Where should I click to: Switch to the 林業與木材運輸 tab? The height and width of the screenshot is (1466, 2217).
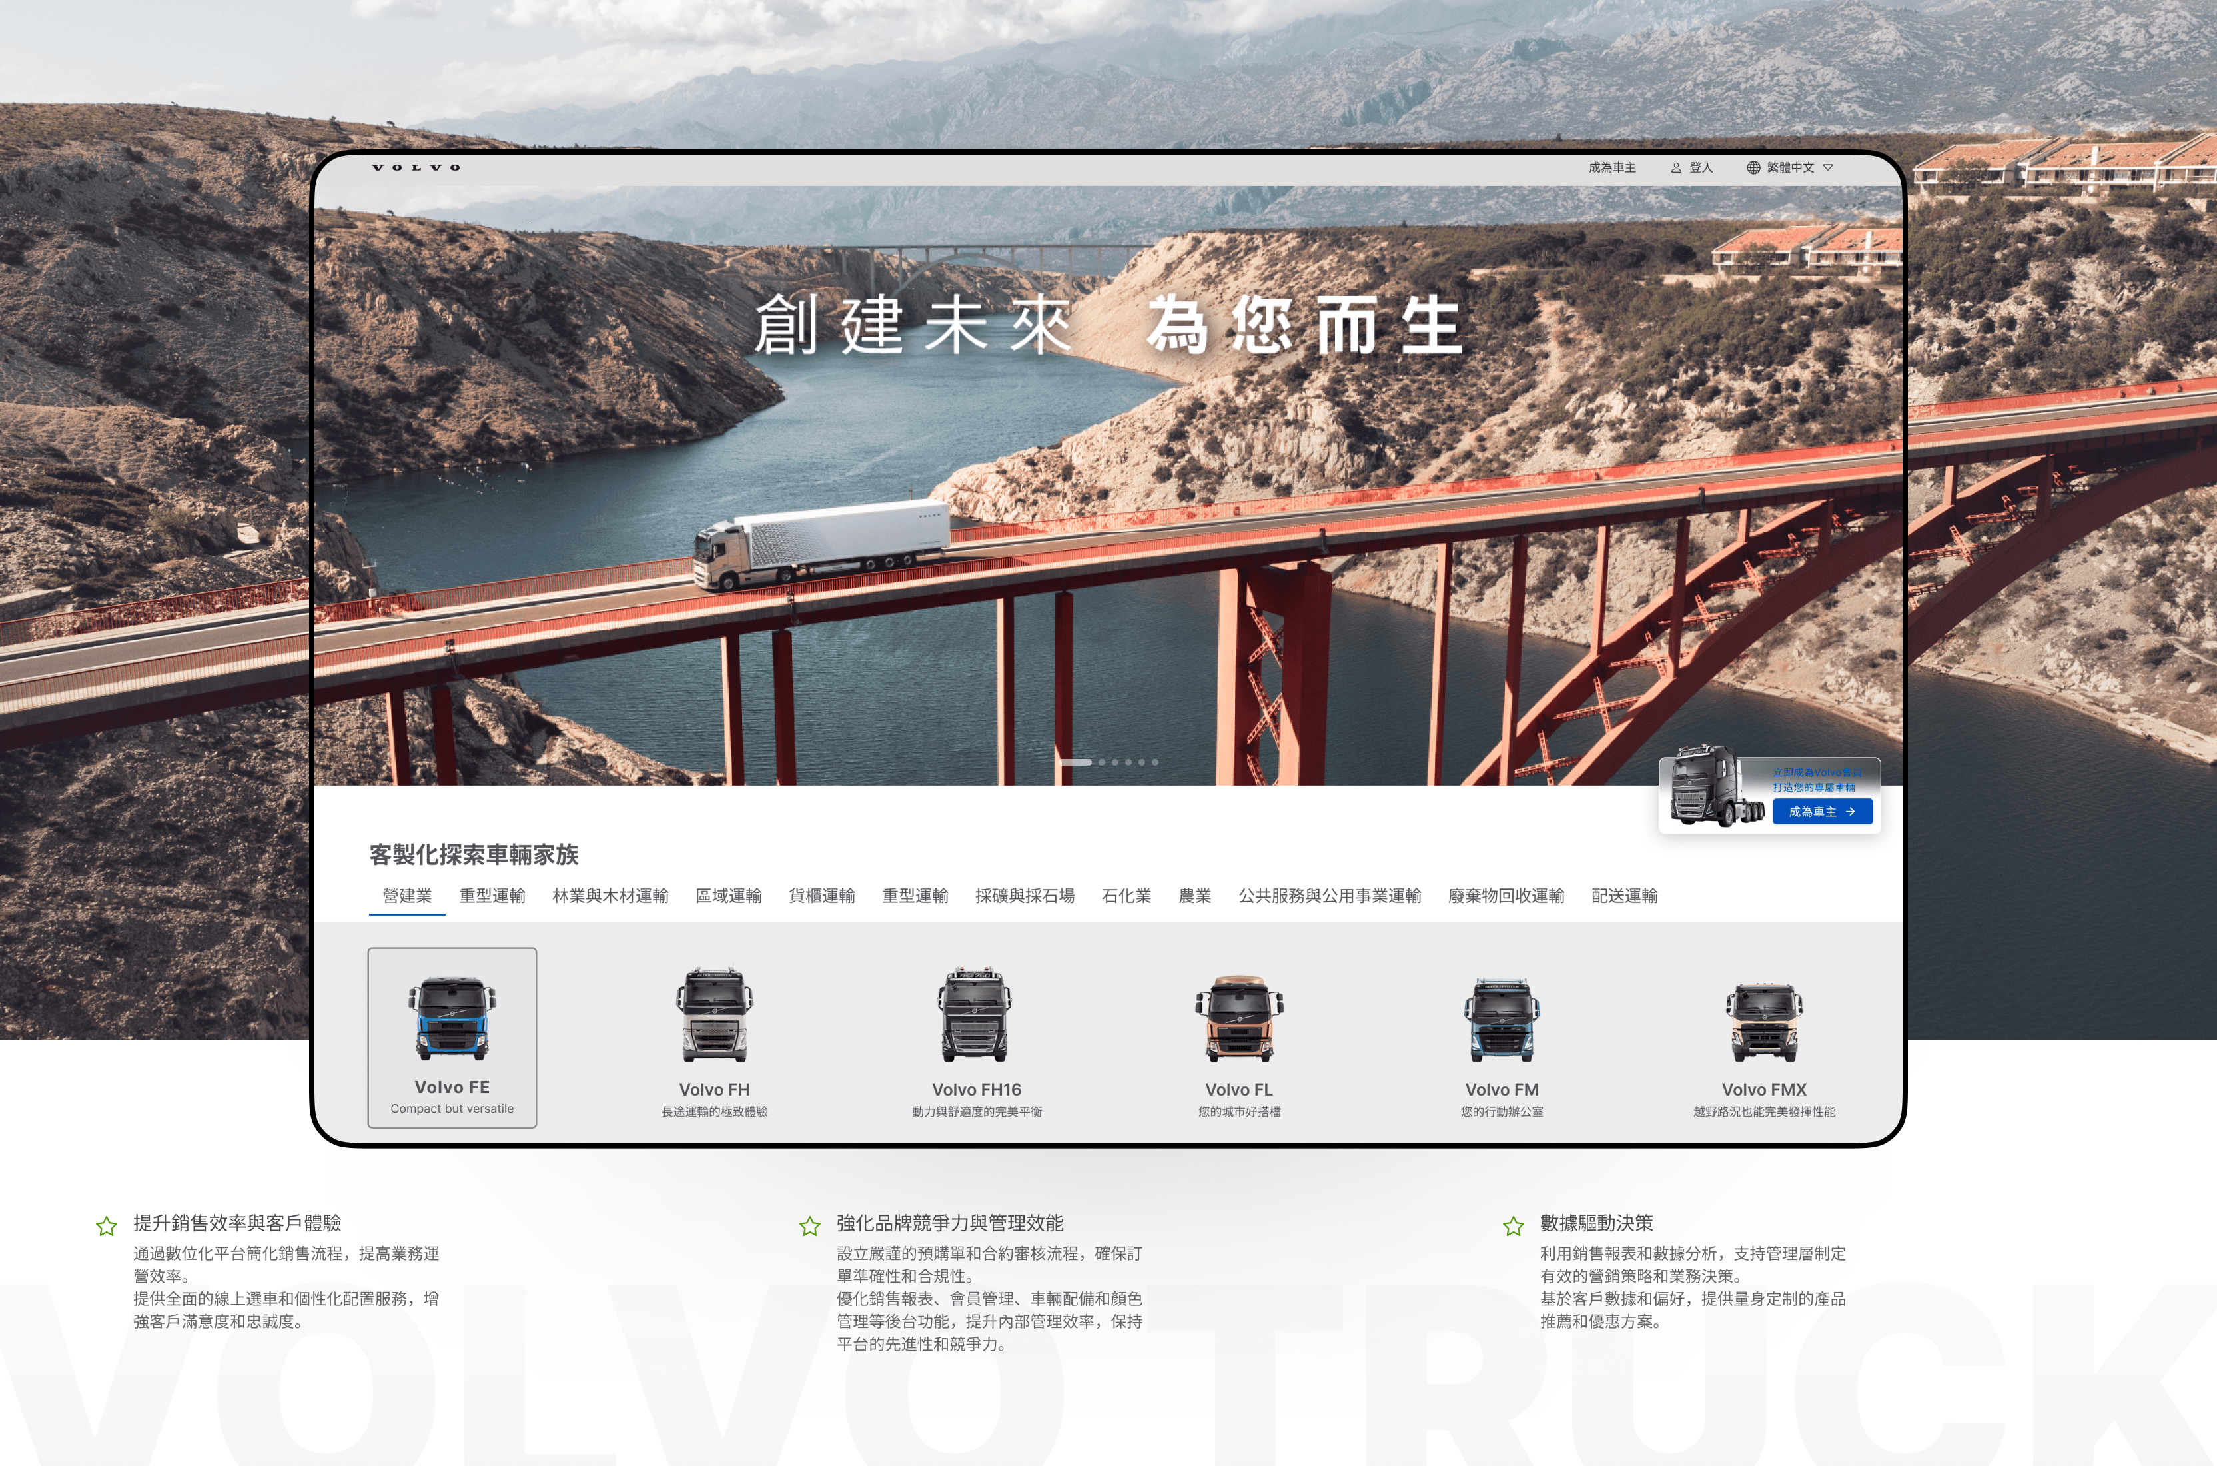pos(610,896)
